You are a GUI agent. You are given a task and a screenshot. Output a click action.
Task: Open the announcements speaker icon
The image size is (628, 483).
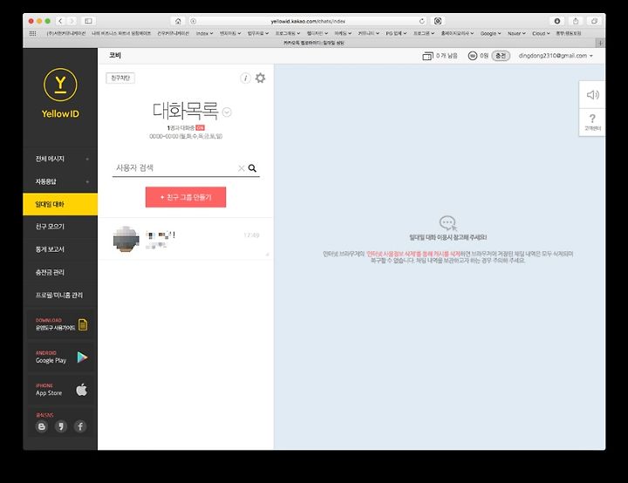click(x=592, y=94)
